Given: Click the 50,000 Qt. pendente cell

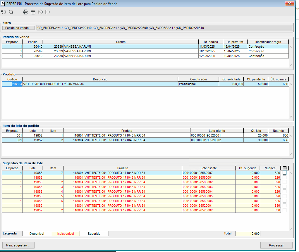Looking at the screenshot, I should coord(256,84).
